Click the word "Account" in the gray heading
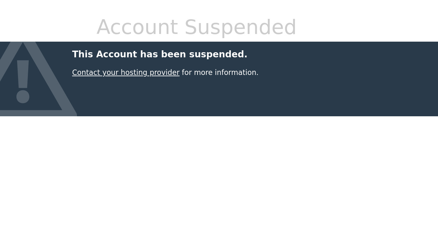 coord(137,28)
